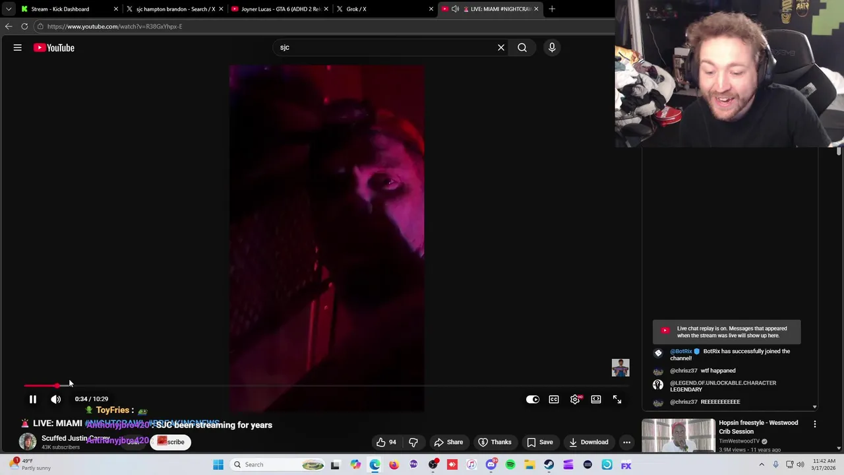Open taskbar clock showing 11:42 AM

(x=824, y=464)
